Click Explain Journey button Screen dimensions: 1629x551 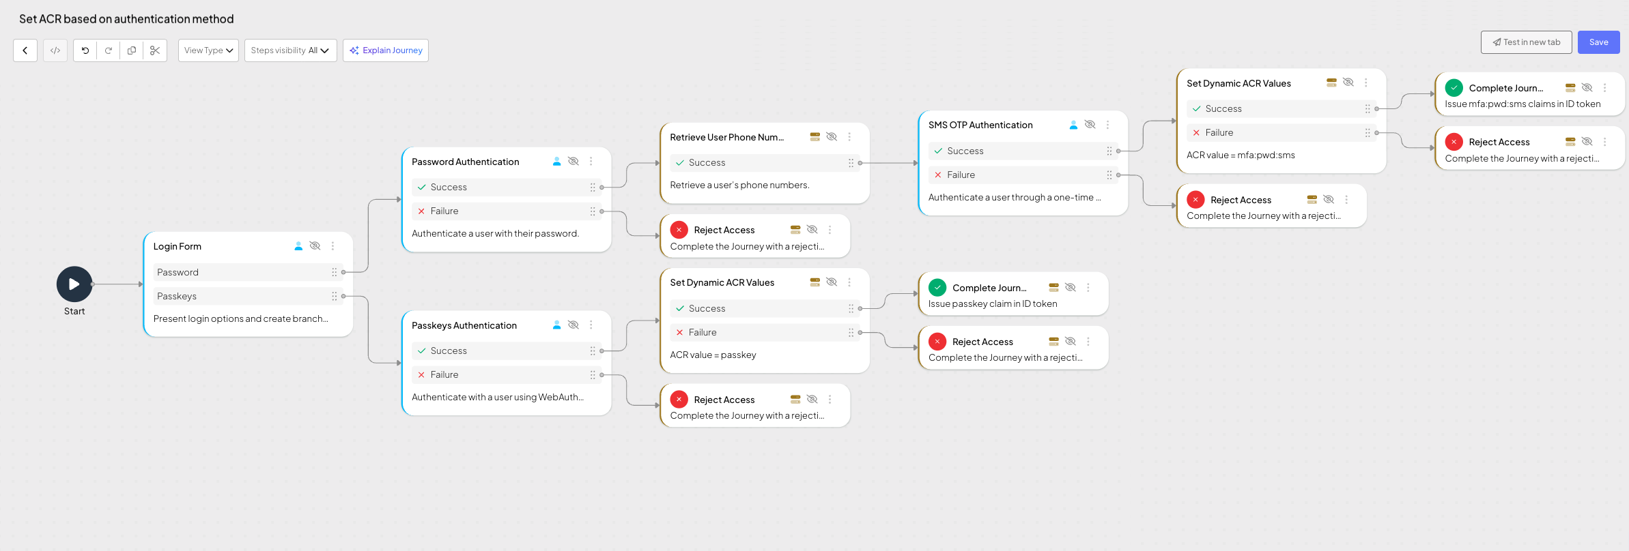coord(386,50)
